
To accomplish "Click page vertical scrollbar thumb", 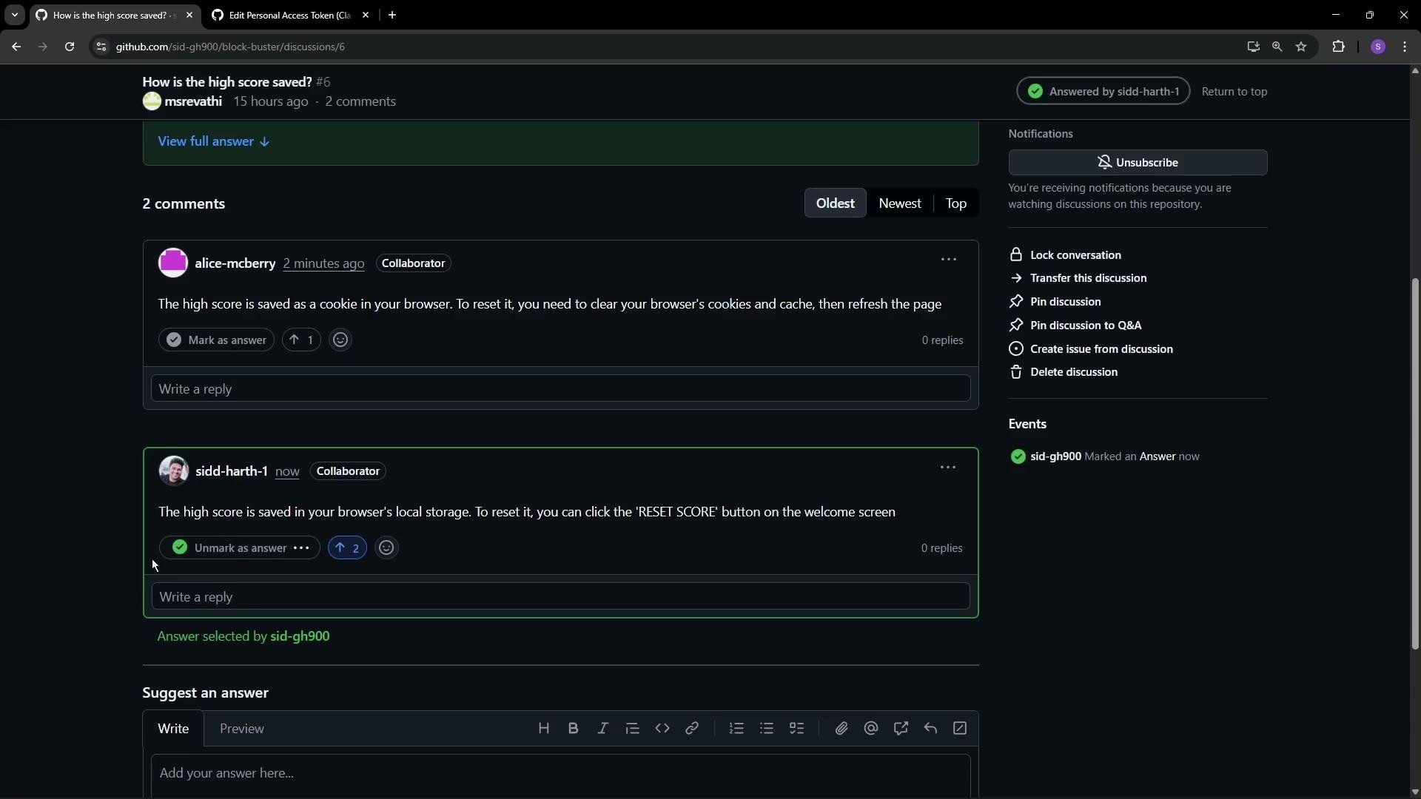I will pos(1415,464).
